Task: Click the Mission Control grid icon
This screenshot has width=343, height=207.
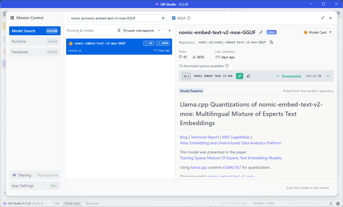Action: pos(12,18)
